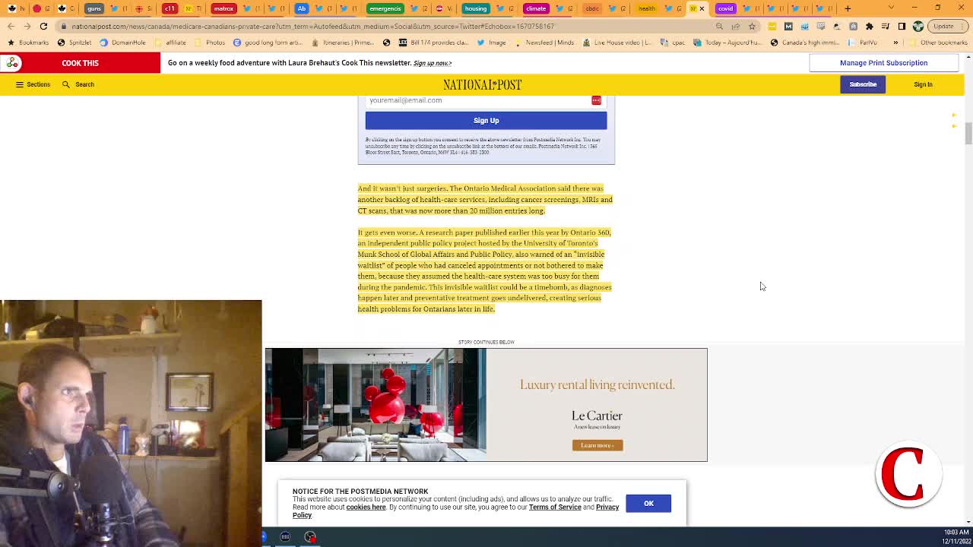This screenshot has width=973, height=547.
Task: Follow the 'Sign up now' newsletter link
Action: [x=432, y=63]
